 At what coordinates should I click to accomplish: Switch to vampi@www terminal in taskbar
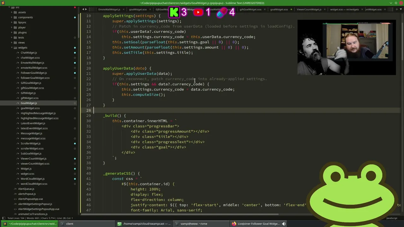point(201,224)
